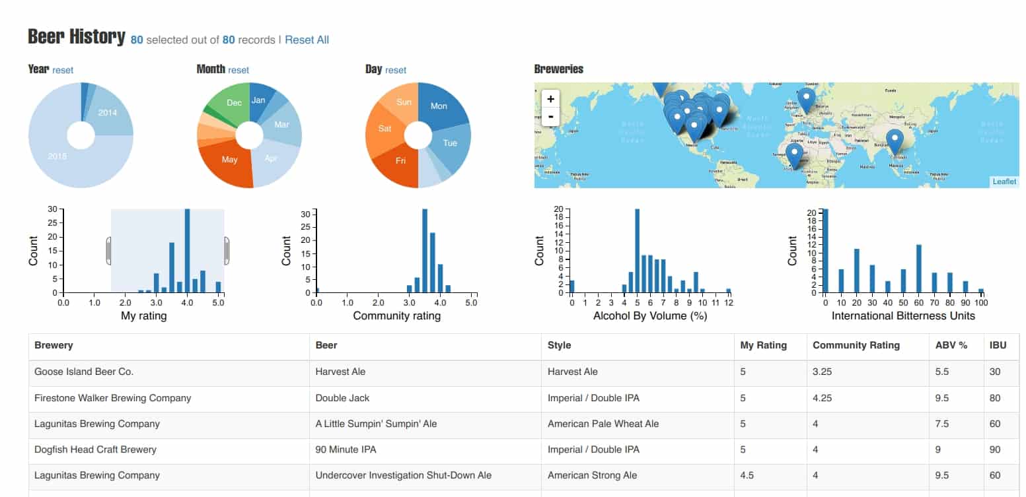The image size is (1026, 497).
Task: Reset the Year filter
Action: click(x=63, y=70)
